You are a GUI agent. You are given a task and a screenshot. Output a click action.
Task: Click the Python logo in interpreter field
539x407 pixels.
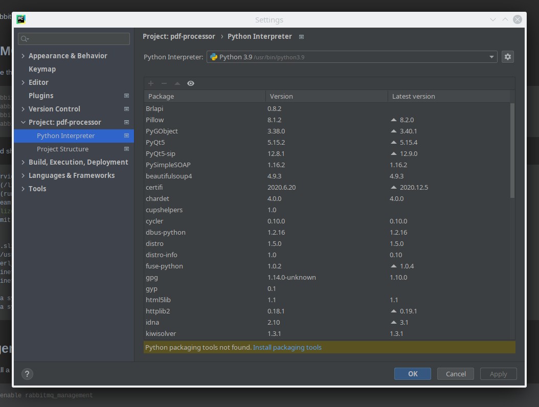coord(214,57)
